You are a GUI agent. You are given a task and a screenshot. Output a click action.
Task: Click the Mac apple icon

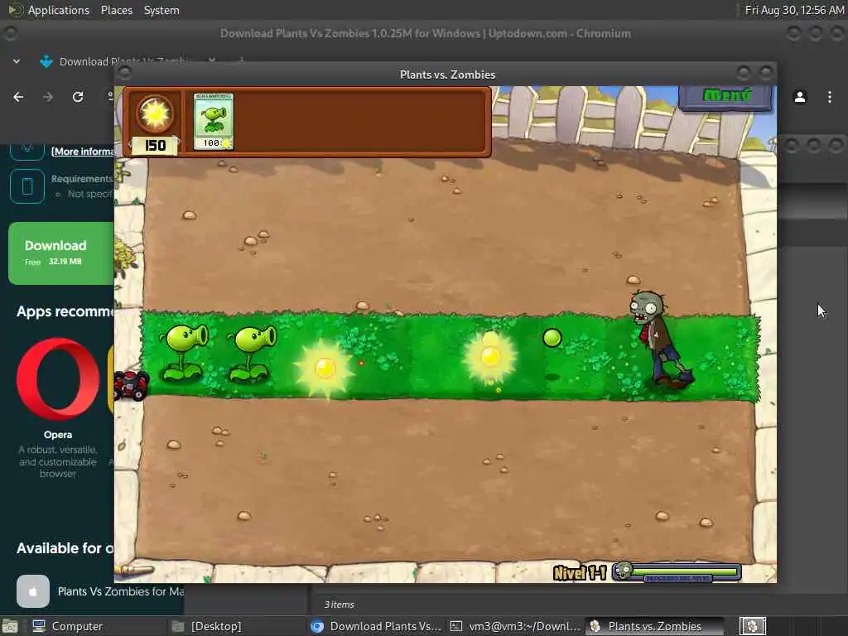pyautogui.click(x=32, y=591)
